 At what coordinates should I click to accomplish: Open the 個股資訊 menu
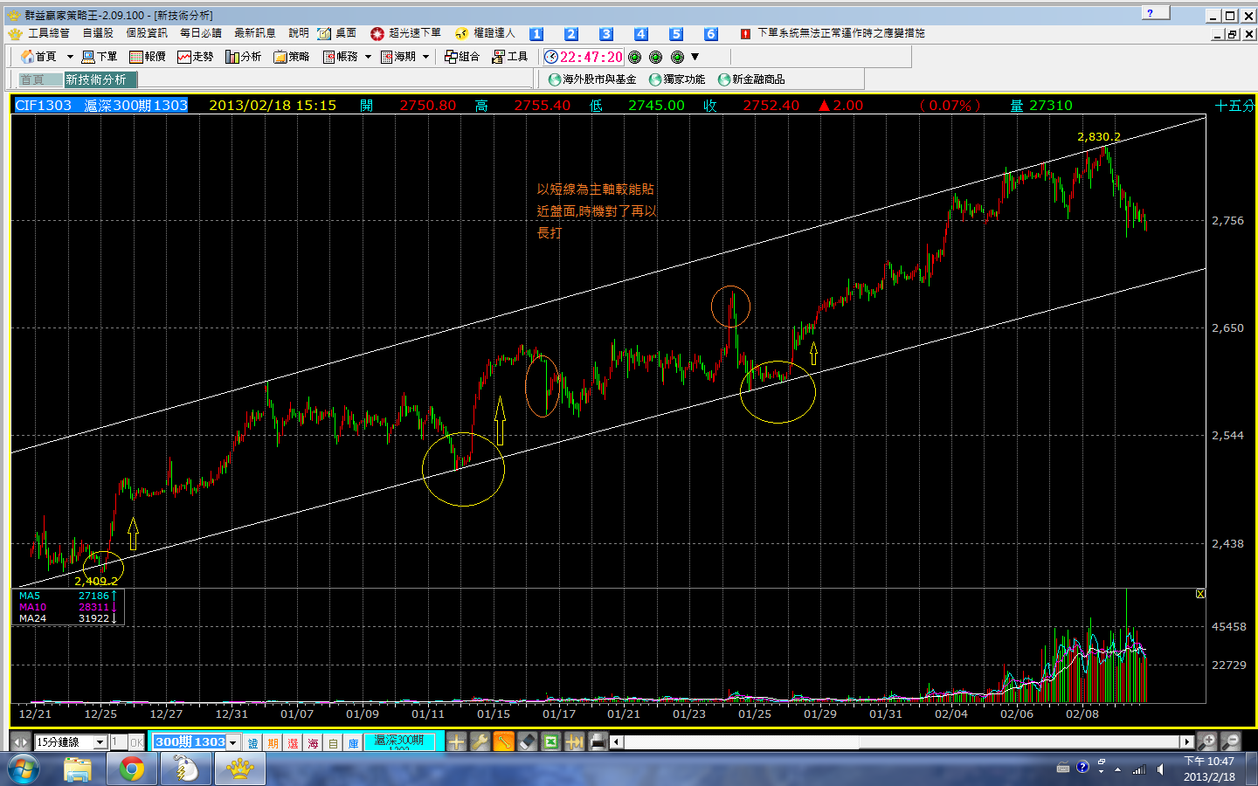pos(147,33)
